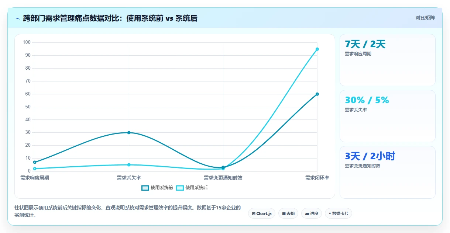Click the 使用系统前 point at 需求闭环率 (60)
Screen dimensions: 450x233
pos(317,94)
